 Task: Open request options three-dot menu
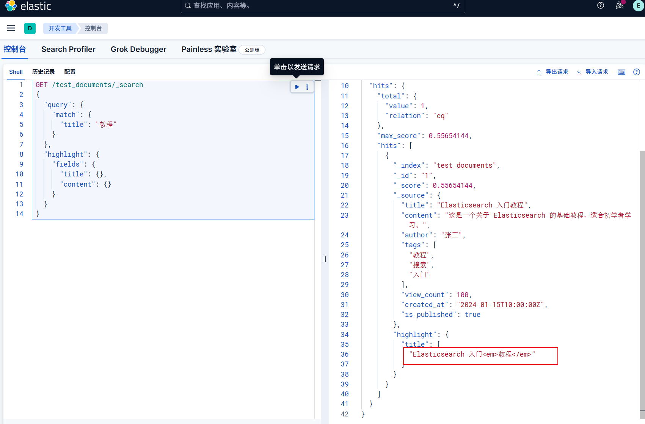pyautogui.click(x=308, y=87)
